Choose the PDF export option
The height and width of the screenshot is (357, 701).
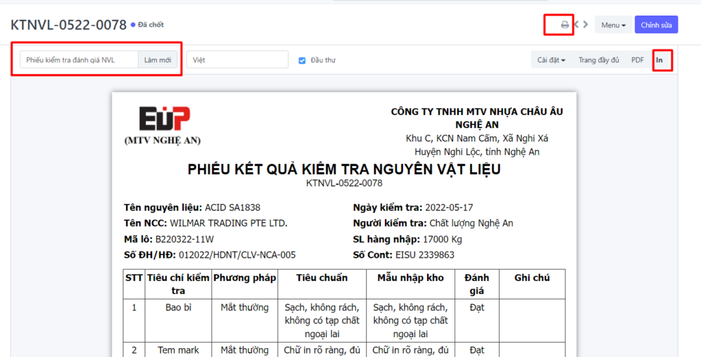point(637,60)
